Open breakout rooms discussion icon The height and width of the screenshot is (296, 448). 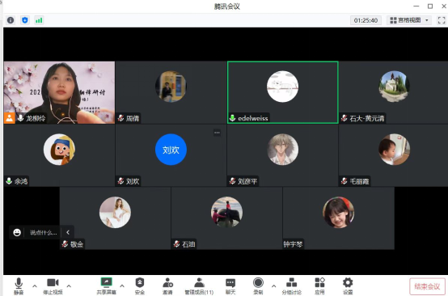click(x=291, y=286)
